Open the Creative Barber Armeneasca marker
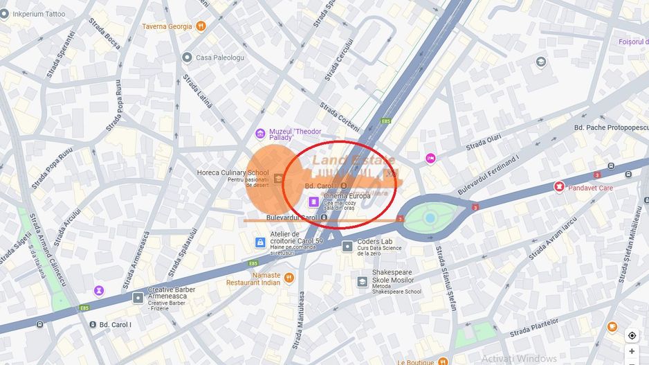649x365 pixels. pyautogui.click(x=138, y=297)
